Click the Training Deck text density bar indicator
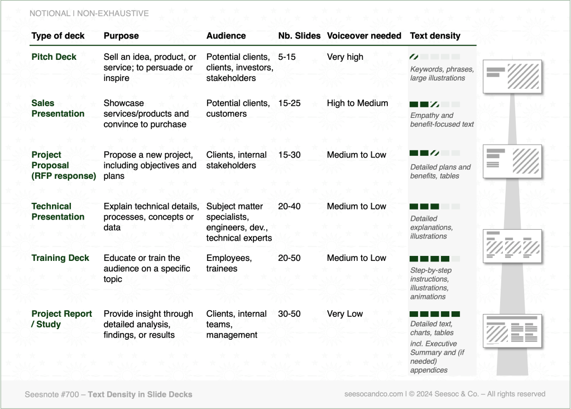 click(435, 259)
